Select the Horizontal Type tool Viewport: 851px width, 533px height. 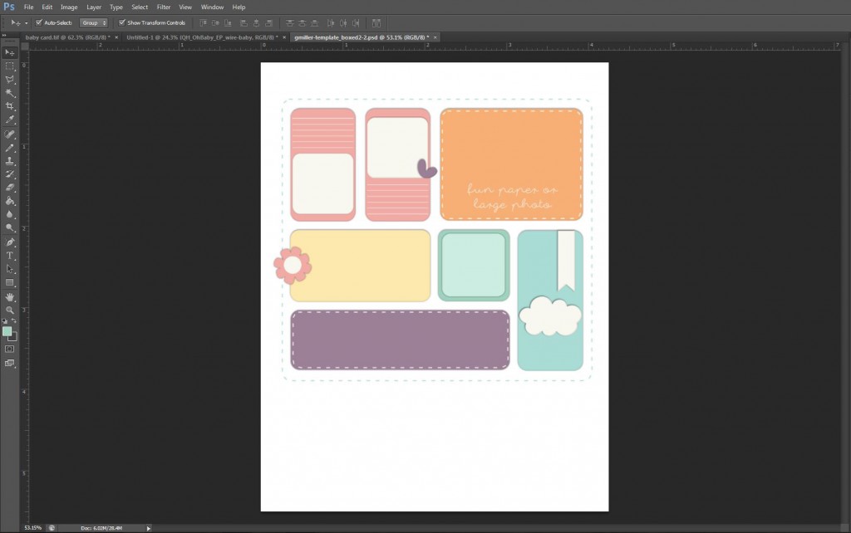click(x=10, y=256)
